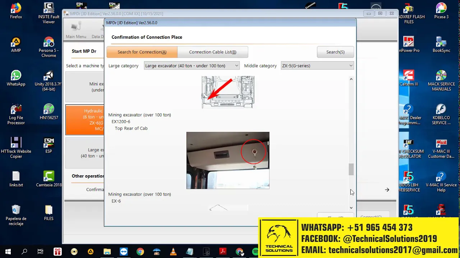Screen dimensions: 460x258
Task: Click Windows Start button
Action: 8,252
